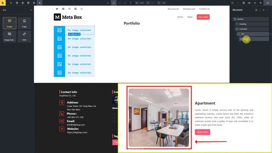Screen dimensions: 272x153
Task: Redo the last change
Action: point(238,3)
